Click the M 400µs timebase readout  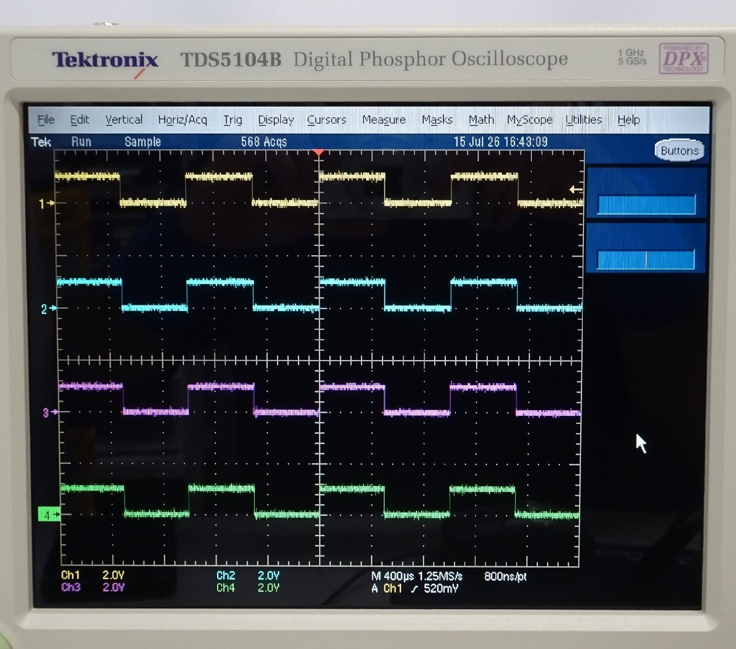(x=416, y=577)
